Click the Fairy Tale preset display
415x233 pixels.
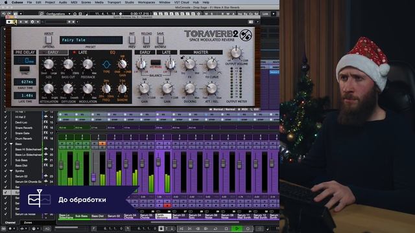point(91,40)
